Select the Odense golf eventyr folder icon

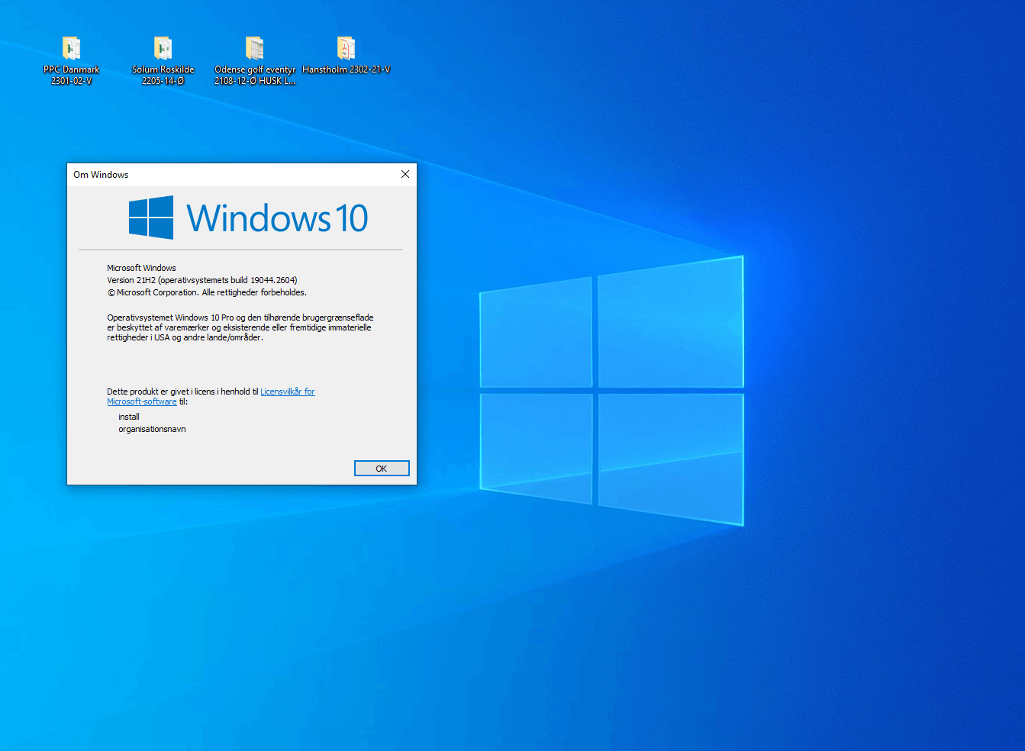coord(254,49)
